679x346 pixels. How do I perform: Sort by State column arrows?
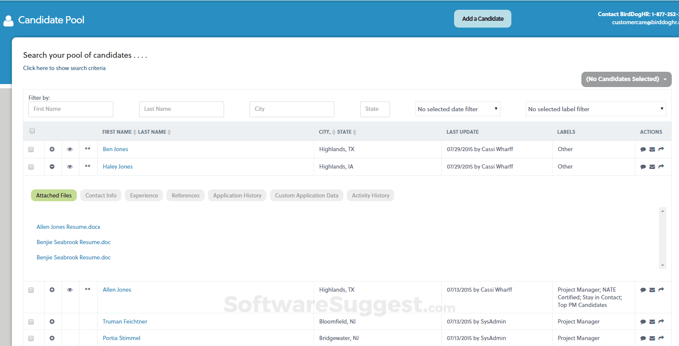click(354, 132)
